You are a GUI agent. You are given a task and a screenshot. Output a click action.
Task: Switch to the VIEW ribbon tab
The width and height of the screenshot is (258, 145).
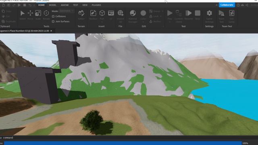(x=85, y=5)
